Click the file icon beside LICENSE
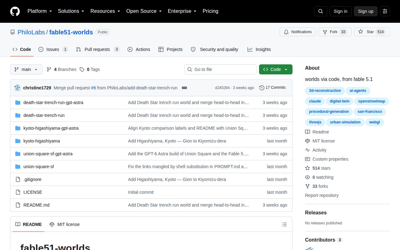 (18, 192)
